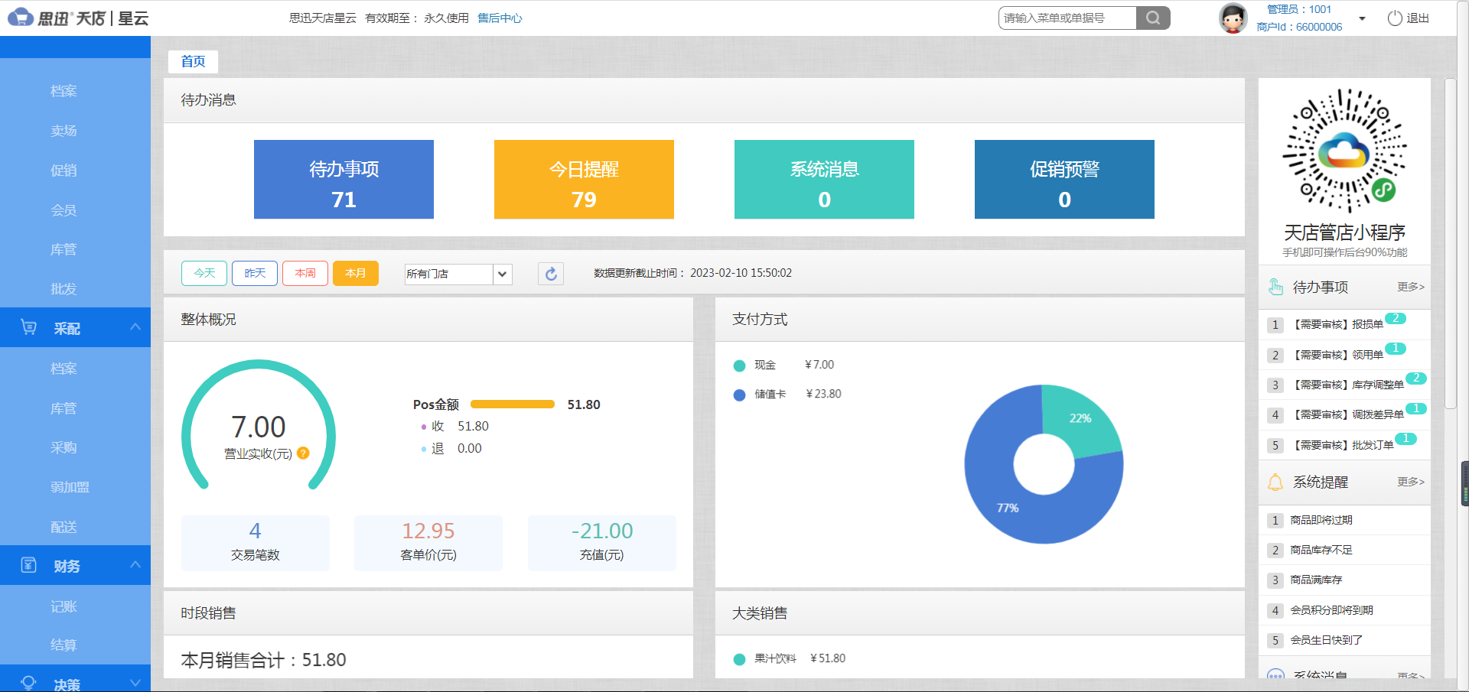
Task: Collapse the 采配 sidebar section
Action: (x=135, y=327)
